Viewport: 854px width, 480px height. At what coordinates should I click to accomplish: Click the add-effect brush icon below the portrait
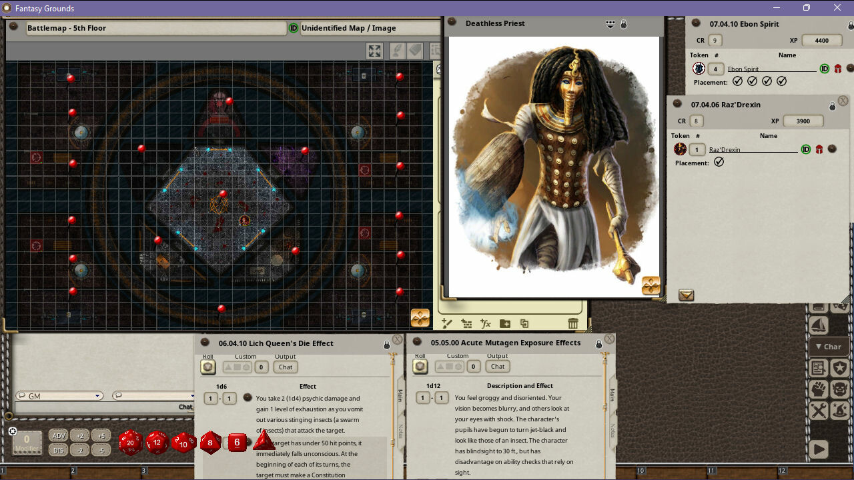(447, 324)
